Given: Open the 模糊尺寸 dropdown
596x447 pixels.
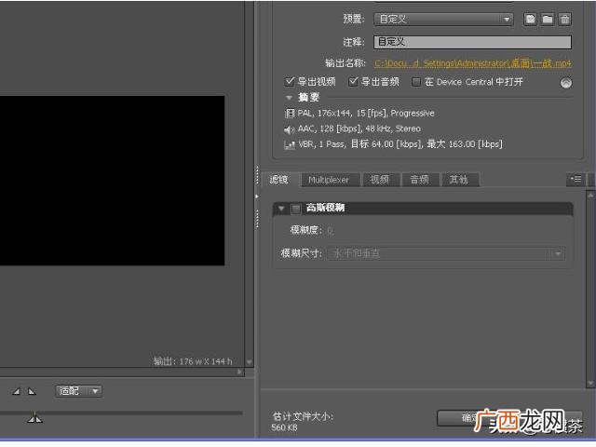Looking at the screenshot, I should [447, 253].
